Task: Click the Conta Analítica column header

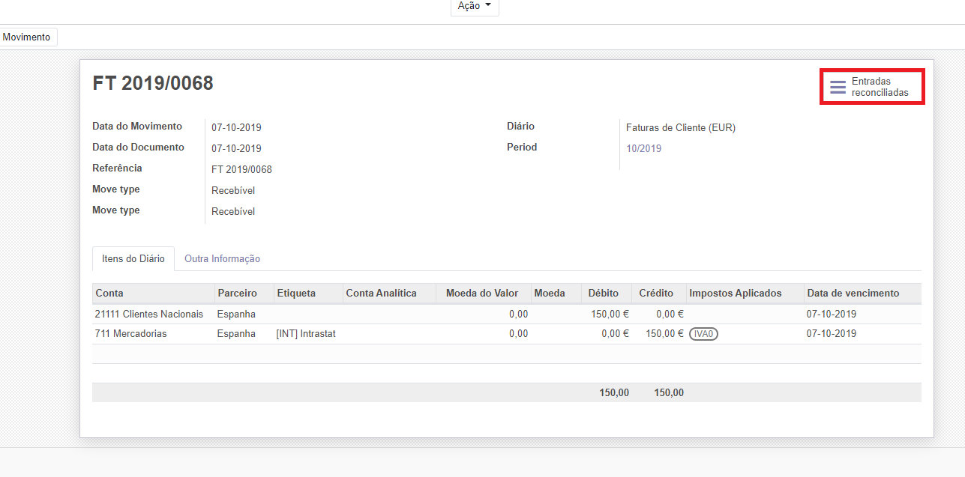Action: [x=381, y=294]
